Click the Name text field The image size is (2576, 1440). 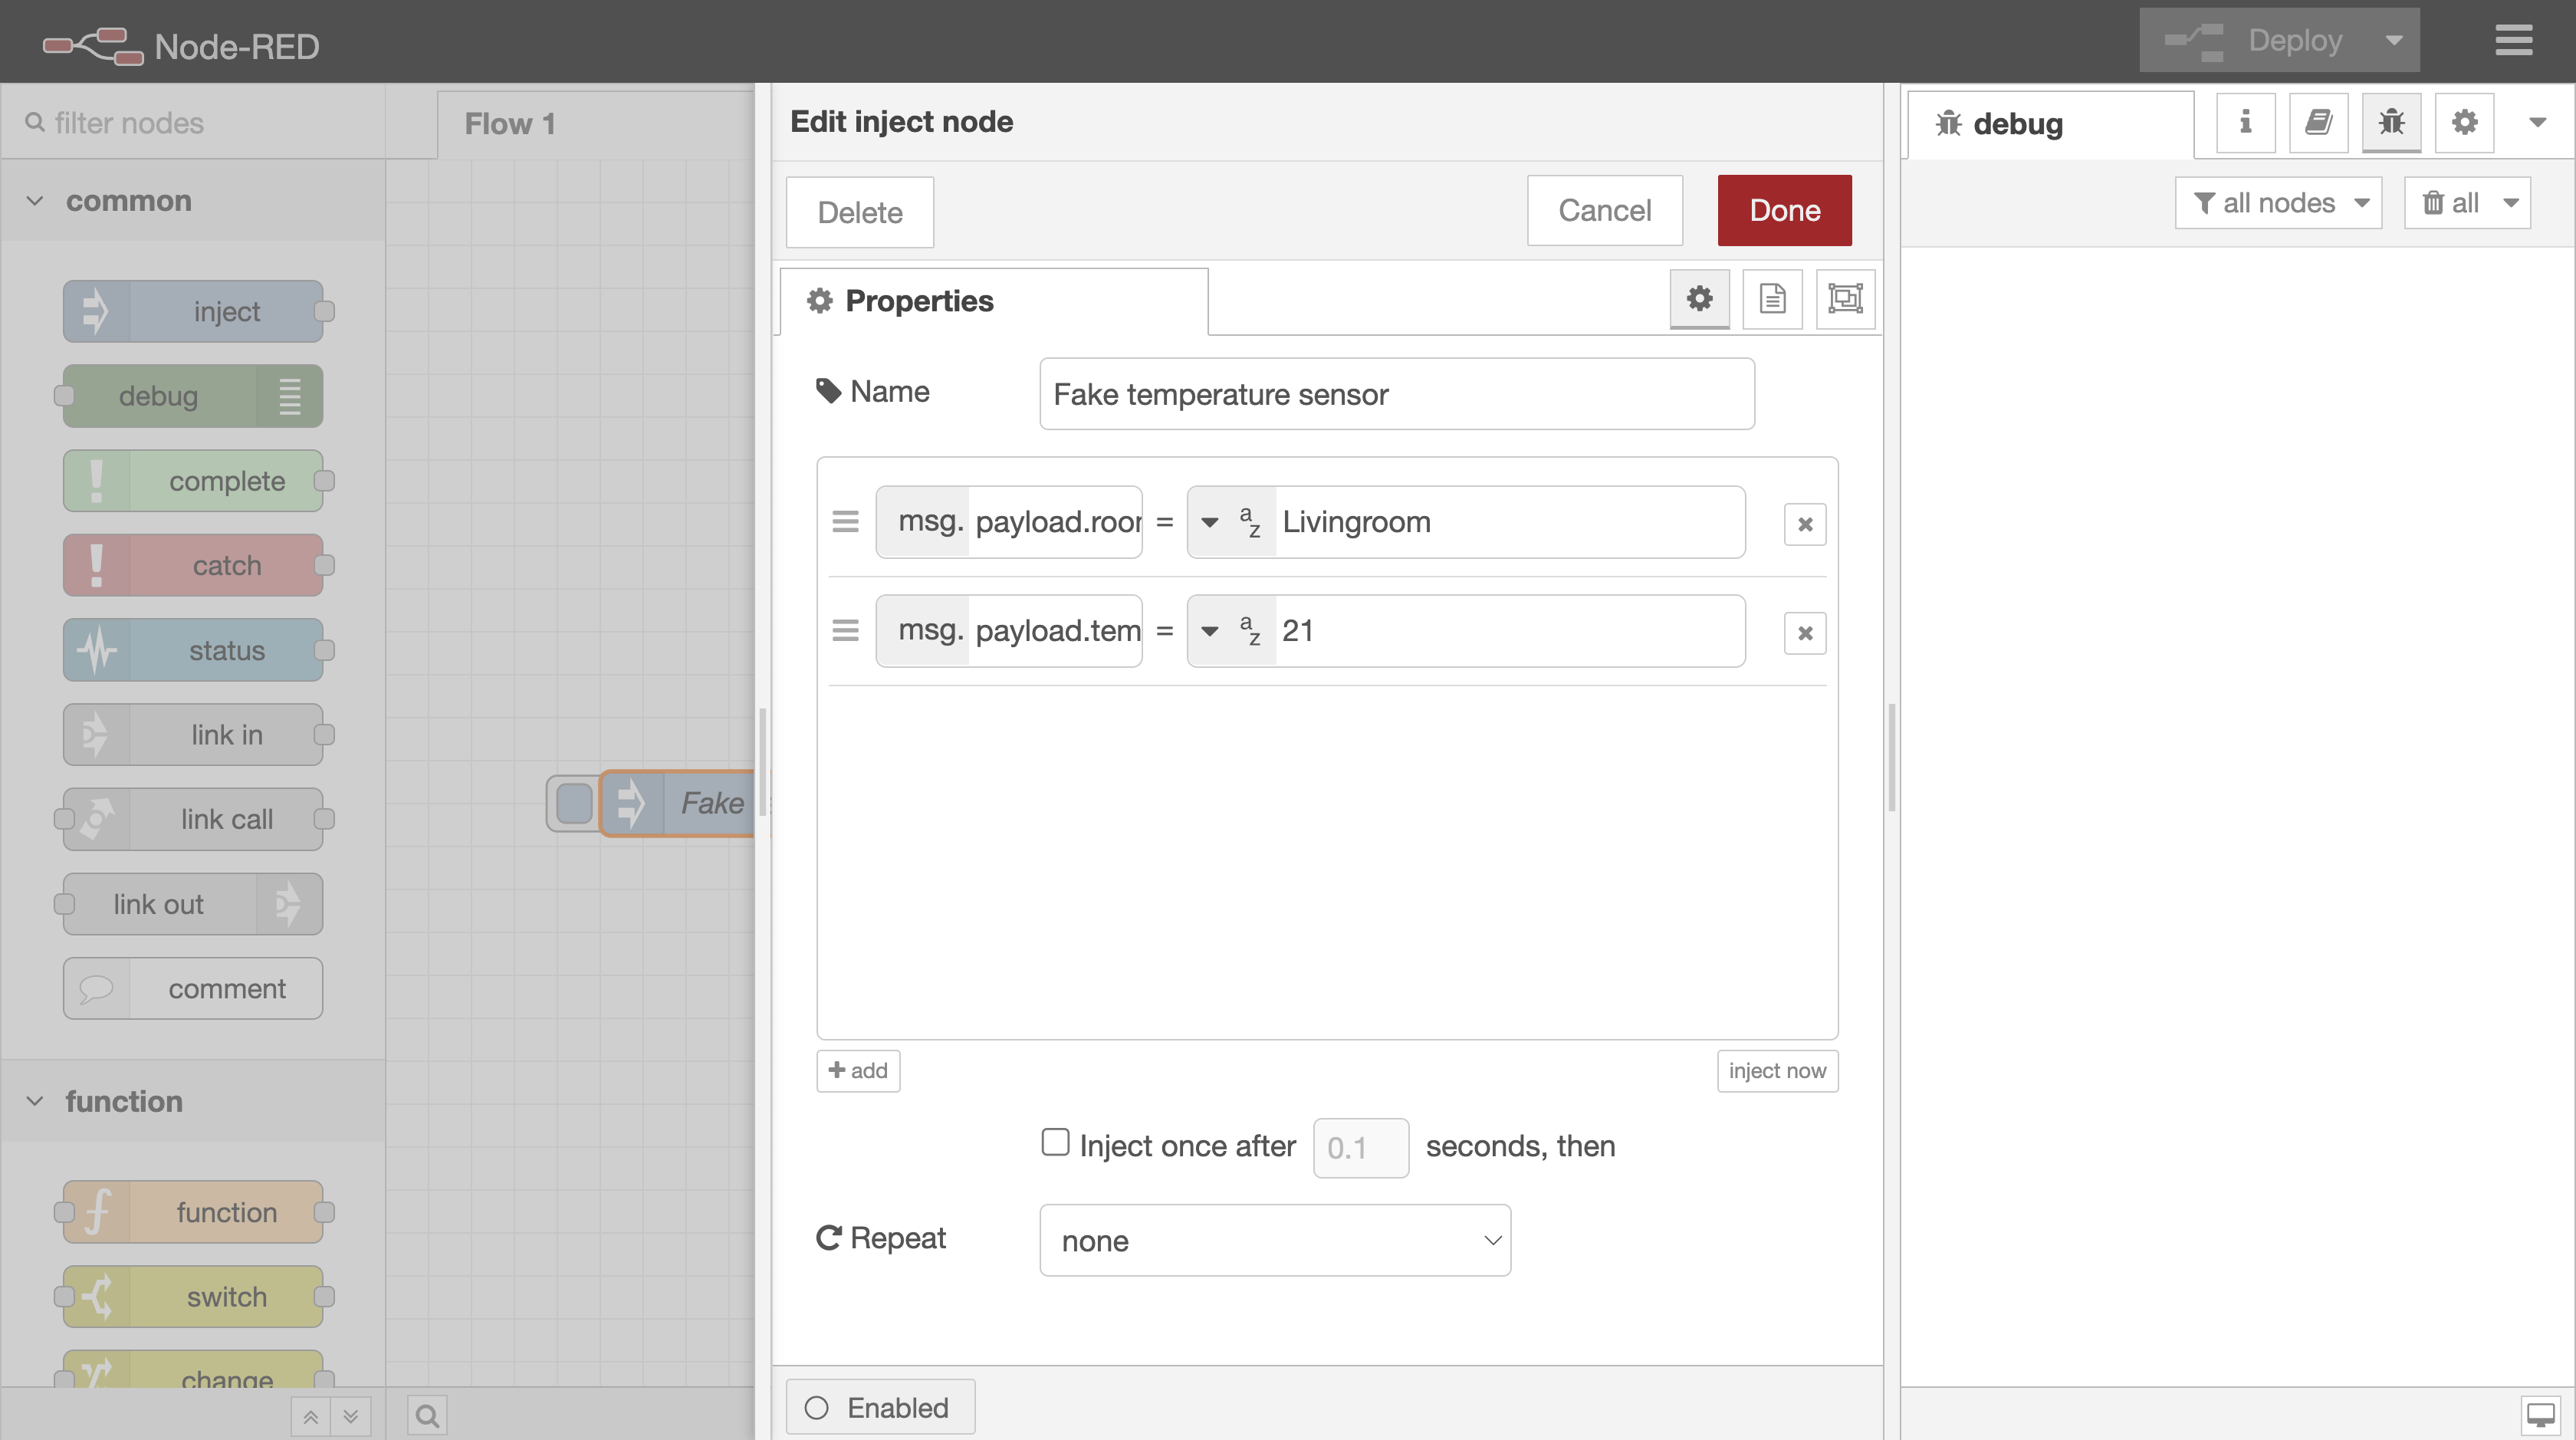tap(1396, 394)
